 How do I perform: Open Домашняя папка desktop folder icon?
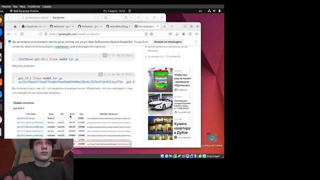[x=211, y=140]
